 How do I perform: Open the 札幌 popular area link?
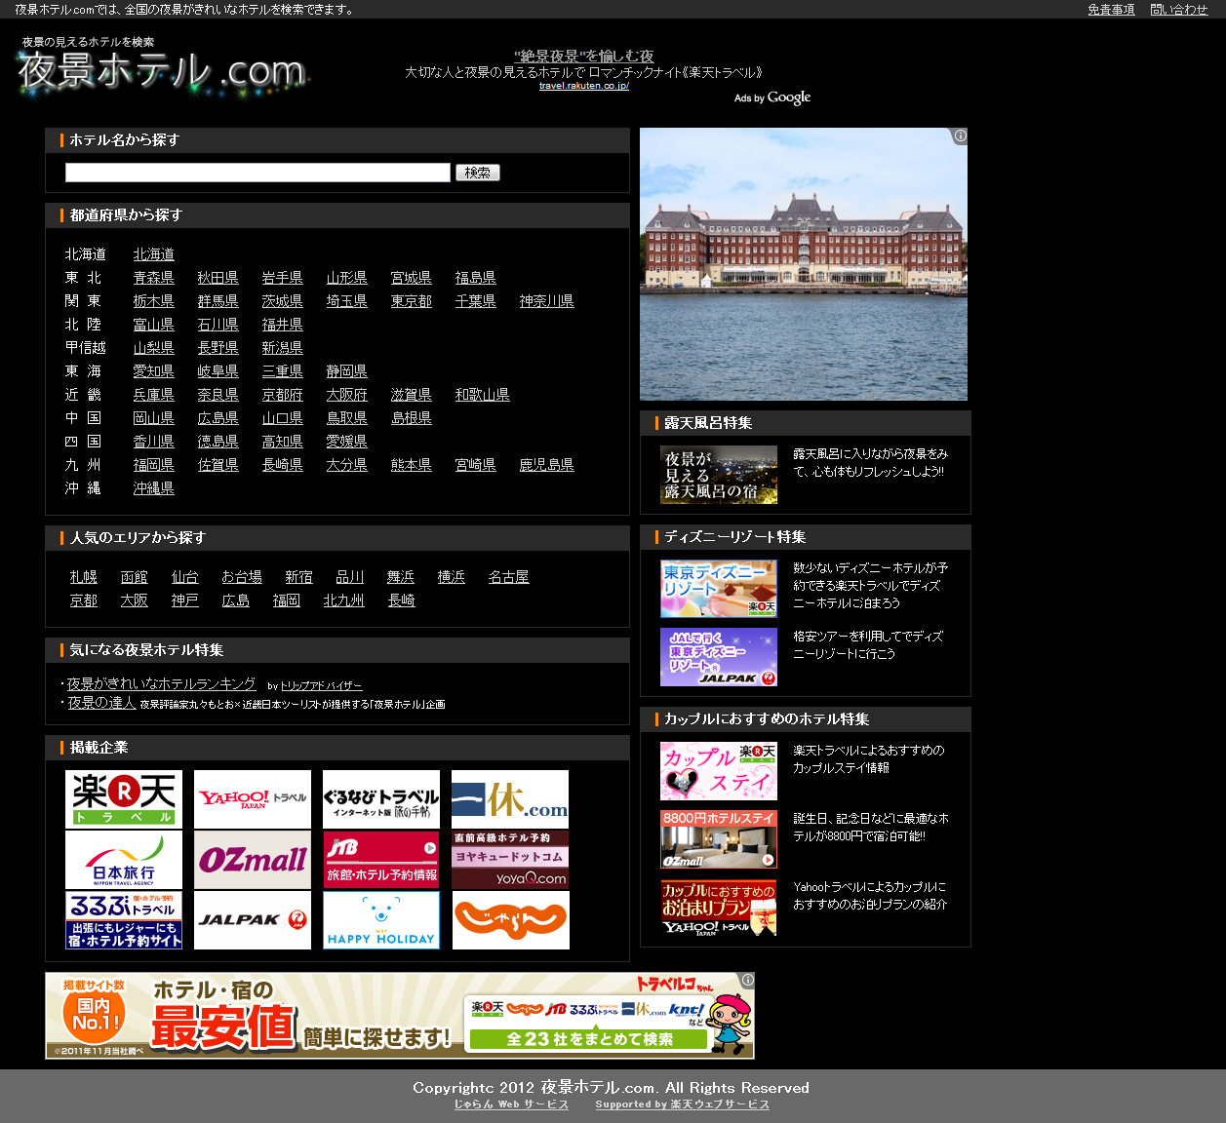(84, 577)
